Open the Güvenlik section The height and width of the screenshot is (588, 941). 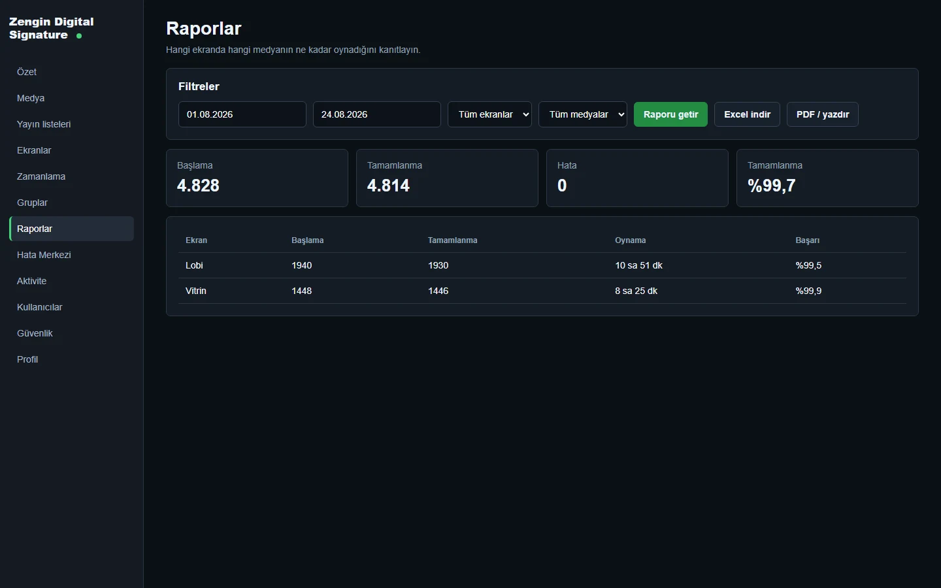71,333
